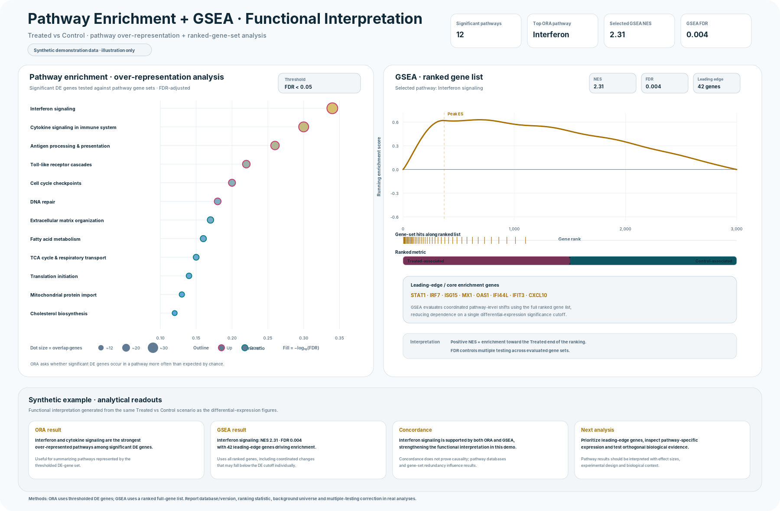
Task: Click the Synthetic demonstration data pill
Action: (x=90, y=50)
